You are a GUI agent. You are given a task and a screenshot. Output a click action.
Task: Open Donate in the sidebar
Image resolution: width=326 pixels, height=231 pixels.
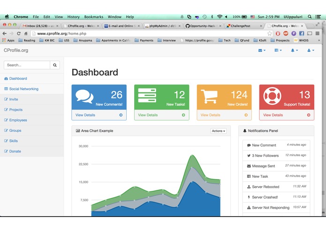click(x=32, y=151)
